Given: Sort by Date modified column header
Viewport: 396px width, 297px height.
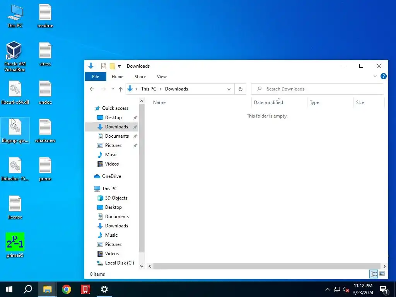Looking at the screenshot, I should pyautogui.click(x=279, y=102).
